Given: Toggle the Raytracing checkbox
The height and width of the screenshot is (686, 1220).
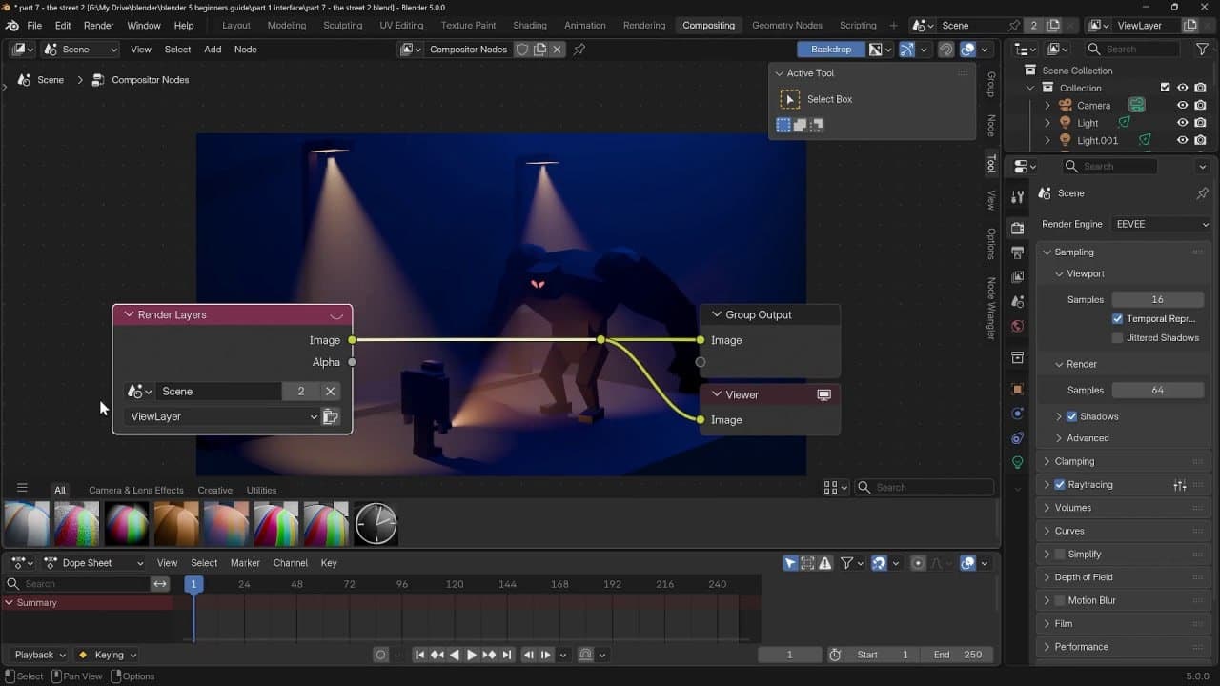Looking at the screenshot, I should point(1060,485).
